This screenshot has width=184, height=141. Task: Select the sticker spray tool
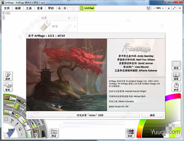pyautogui.click(x=16, y=115)
